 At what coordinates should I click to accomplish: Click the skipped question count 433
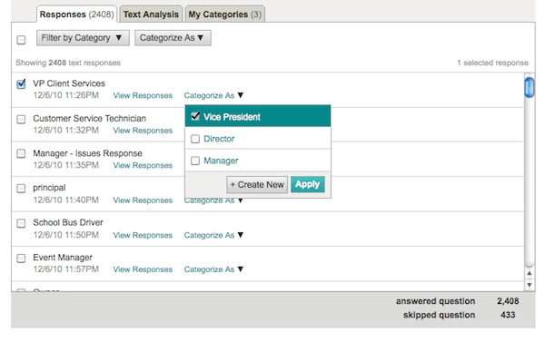tap(508, 315)
